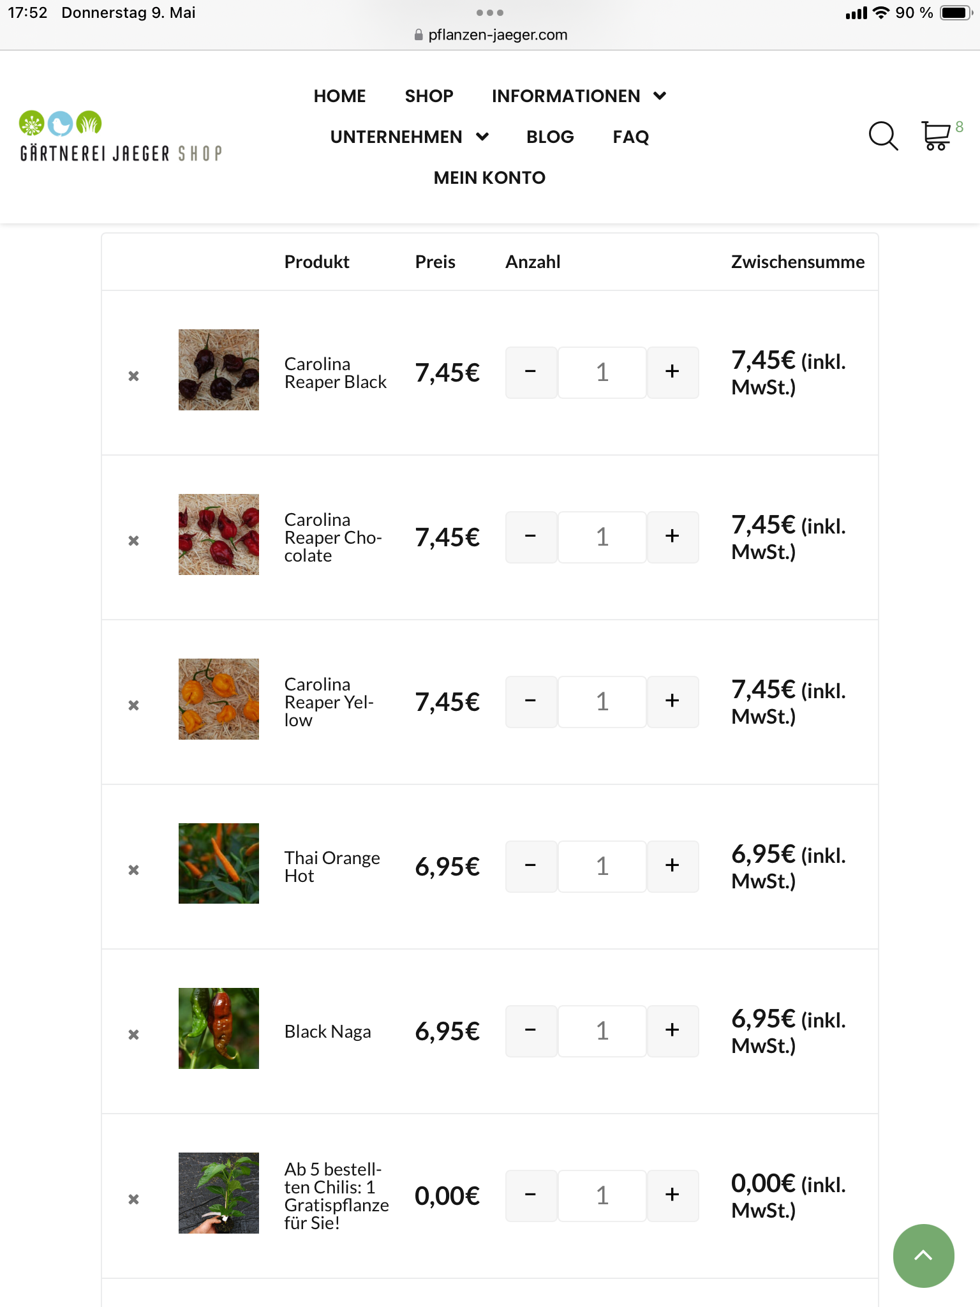Screen dimensions: 980x1307
Task: Open the Mein Konto link
Action: point(489,177)
